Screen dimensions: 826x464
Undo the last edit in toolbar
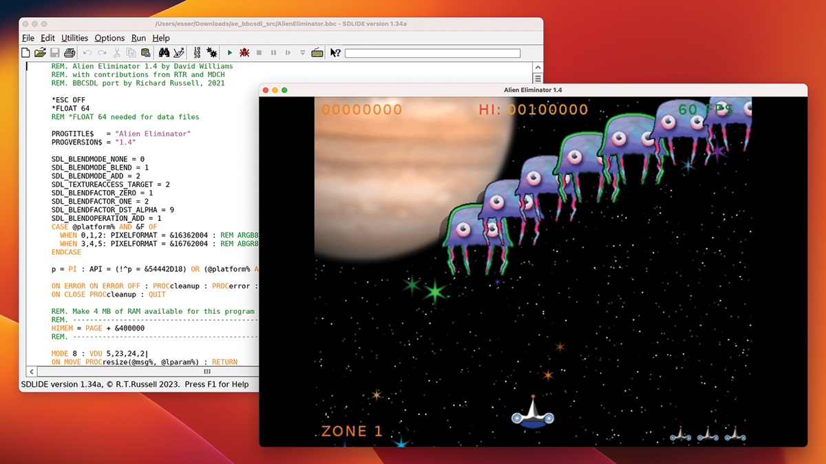87,52
